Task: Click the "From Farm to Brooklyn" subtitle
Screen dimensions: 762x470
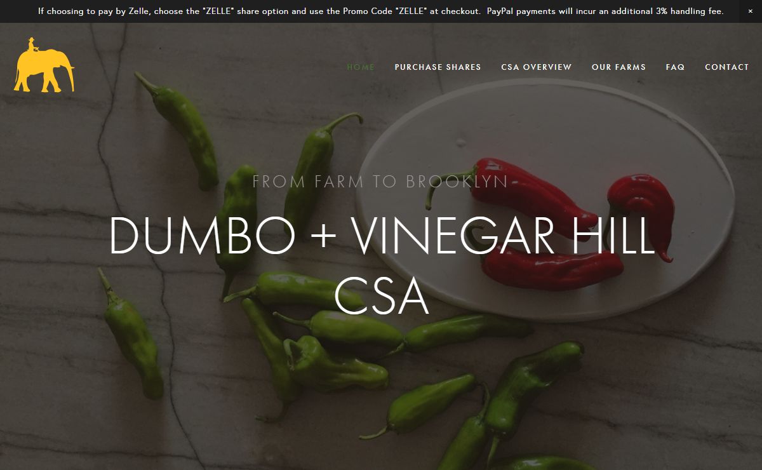Action: click(x=380, y=182)
